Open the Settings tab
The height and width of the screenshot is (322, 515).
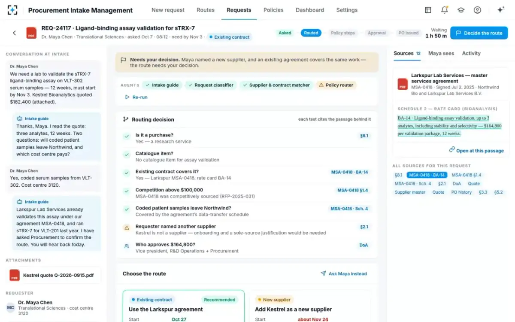click(347, 10)
